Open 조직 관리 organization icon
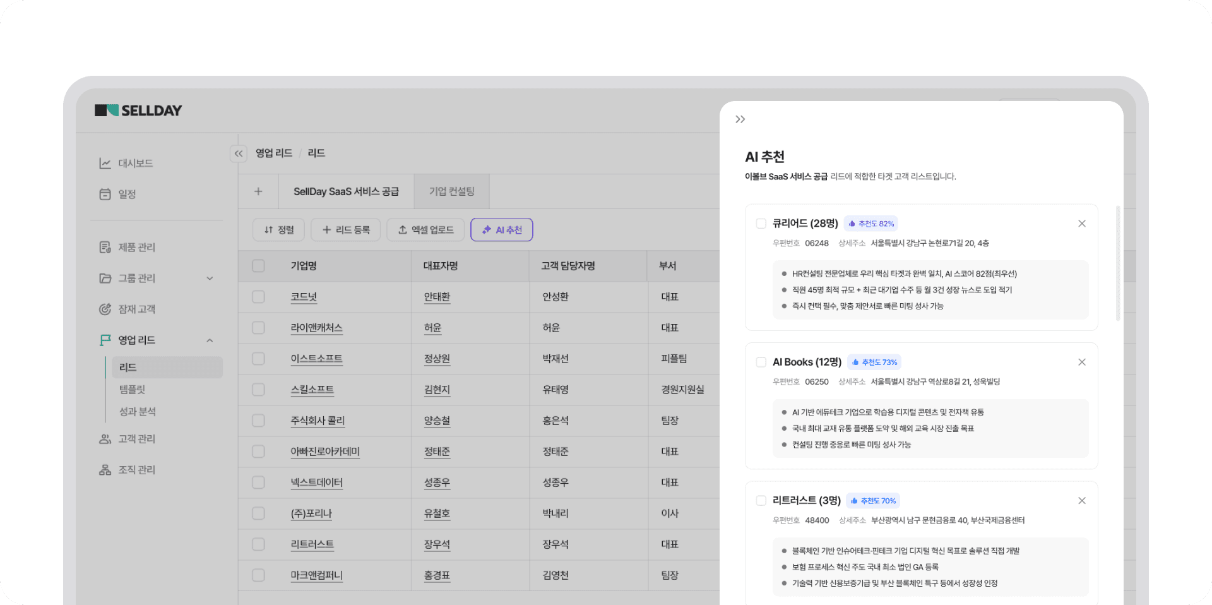This screenshot has width=1212, height=605. tap(105, 470)
